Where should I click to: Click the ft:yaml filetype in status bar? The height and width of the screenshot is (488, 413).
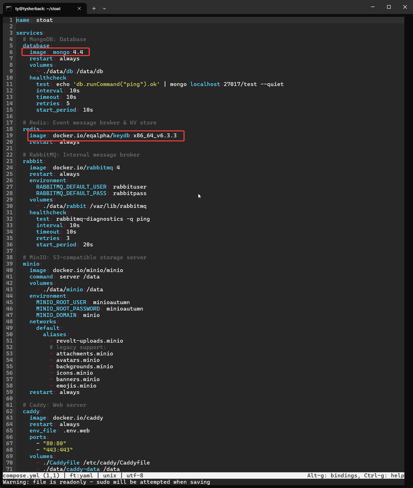[x=80, y=475]
